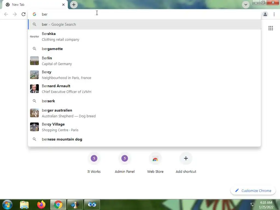Open the Windows Start menu orb

[7, 205]
